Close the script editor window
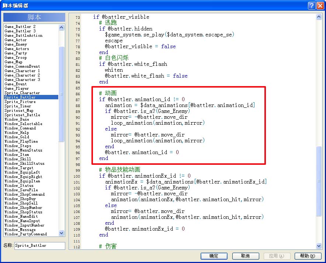The height and width of the screenshot is (263, 326). (320, 6)
